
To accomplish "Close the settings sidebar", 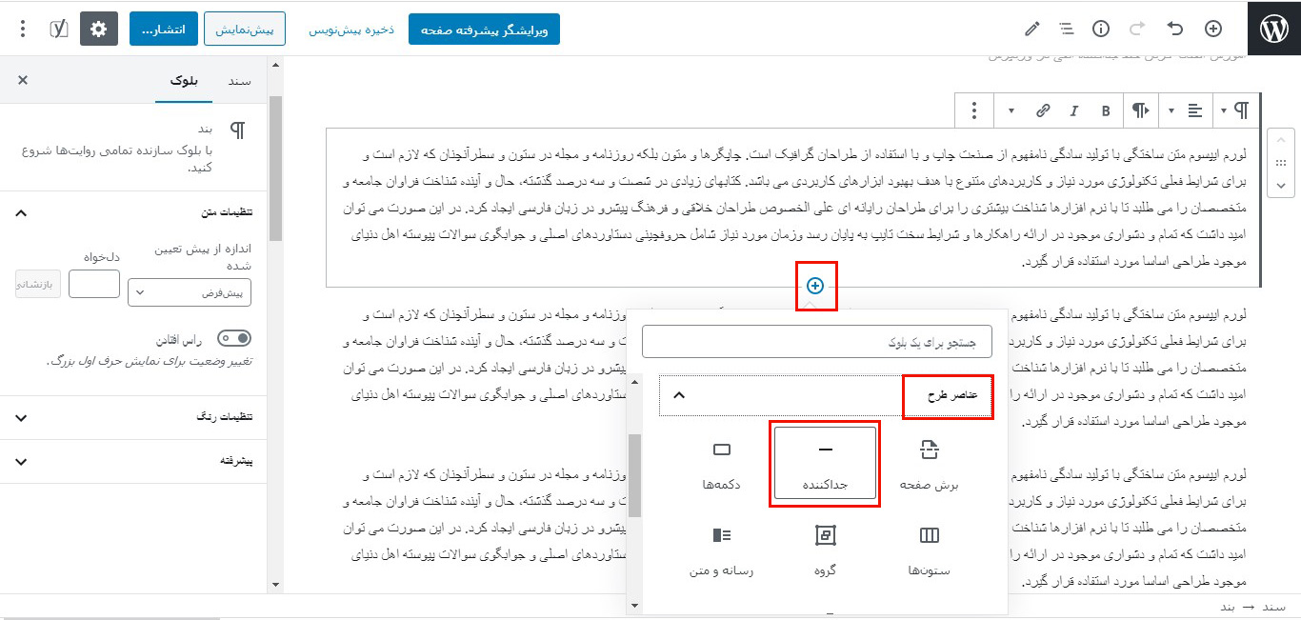I will [23, 80].
